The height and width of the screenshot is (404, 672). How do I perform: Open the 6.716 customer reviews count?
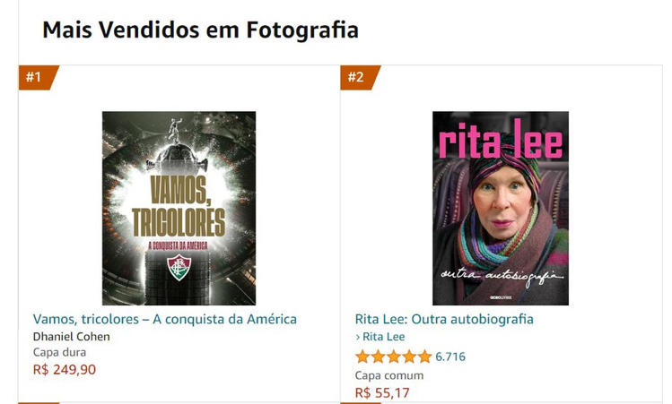[x=450, y=357]
